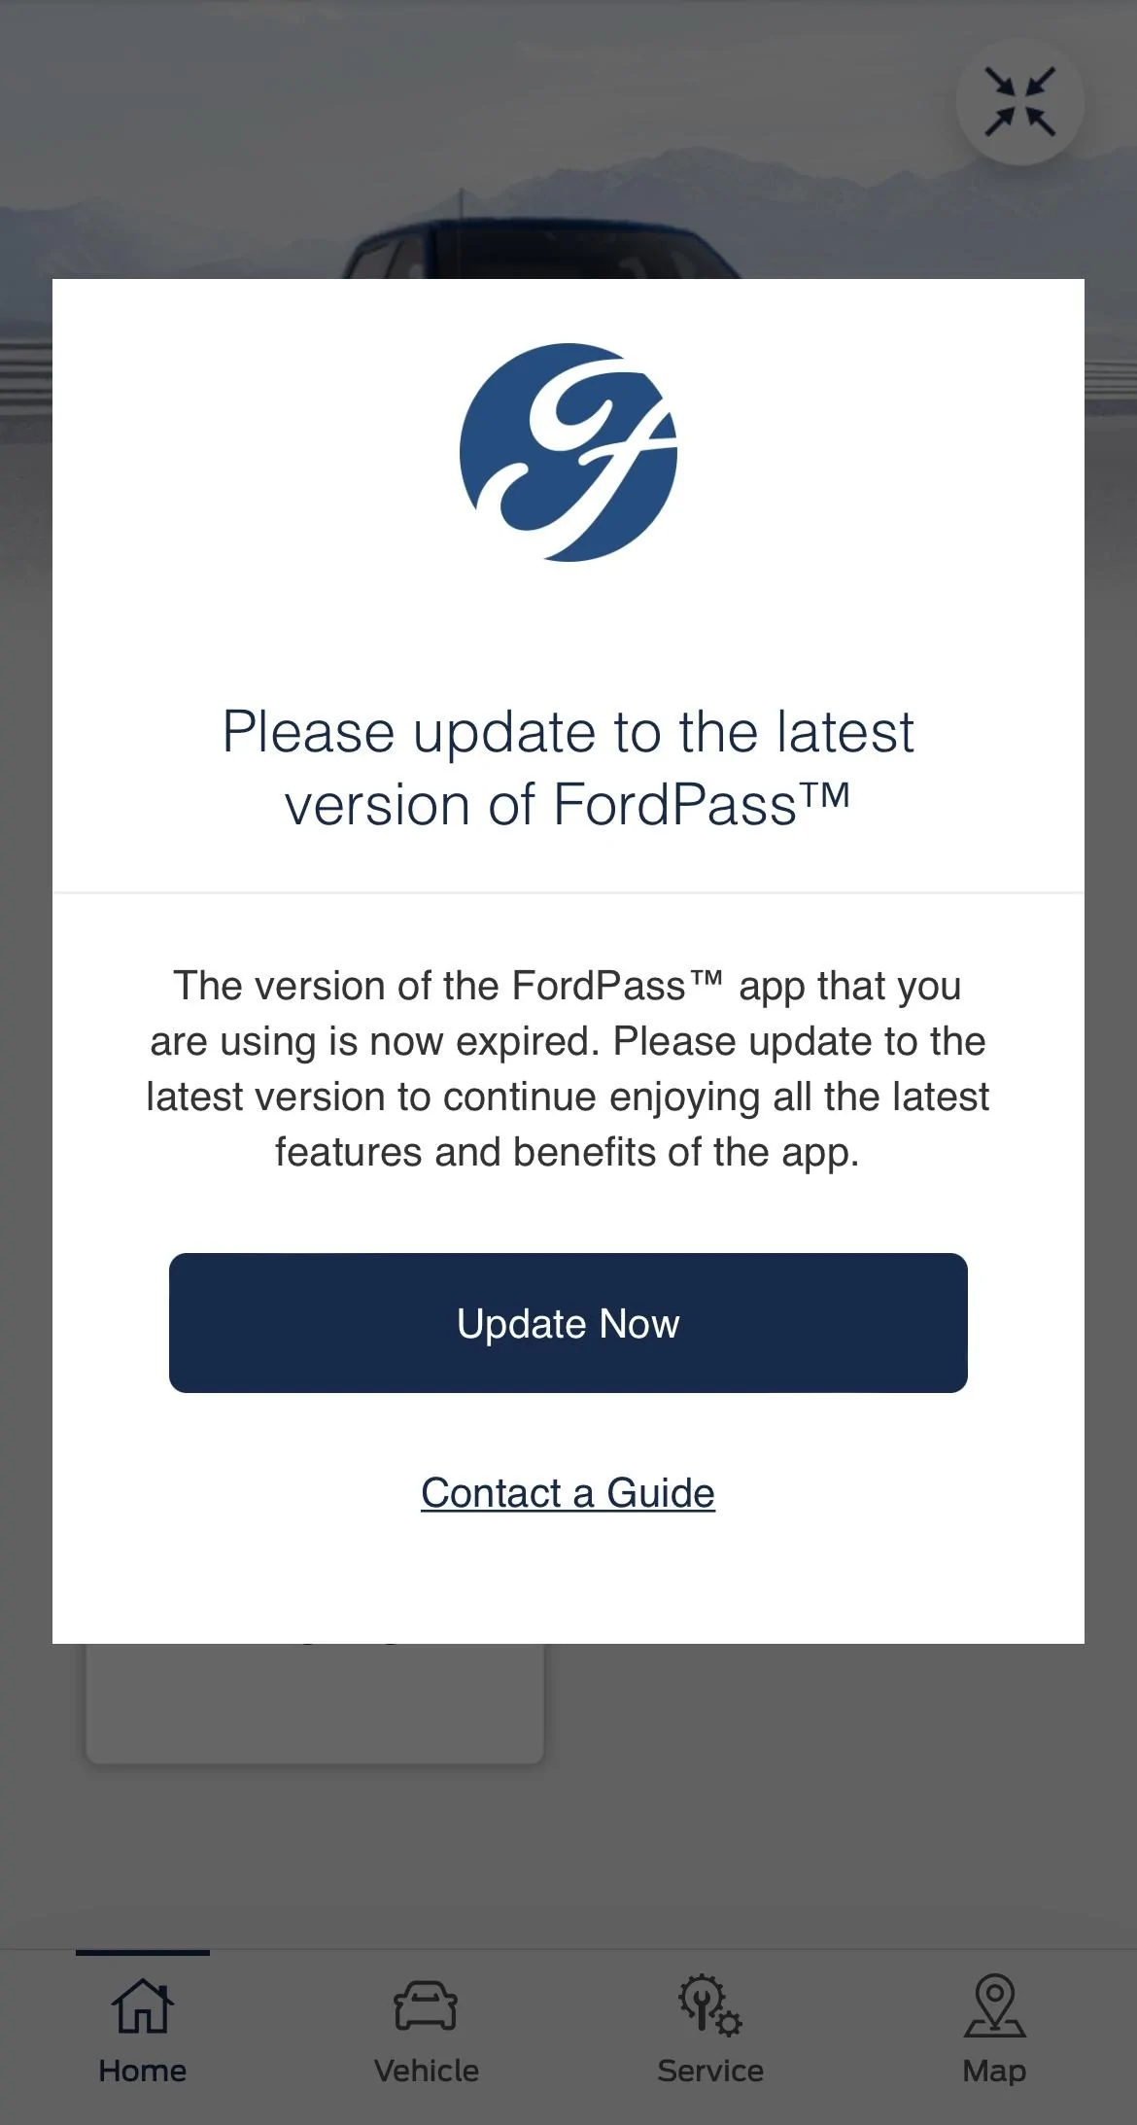Image resolution: width=1137 pixels, height=2125 pixels.
Task: Click the Ford script logo
Action: coord(568,452)
